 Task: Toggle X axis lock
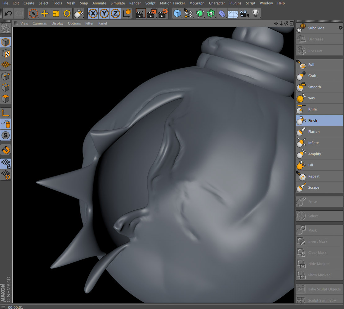coord(93,14)
